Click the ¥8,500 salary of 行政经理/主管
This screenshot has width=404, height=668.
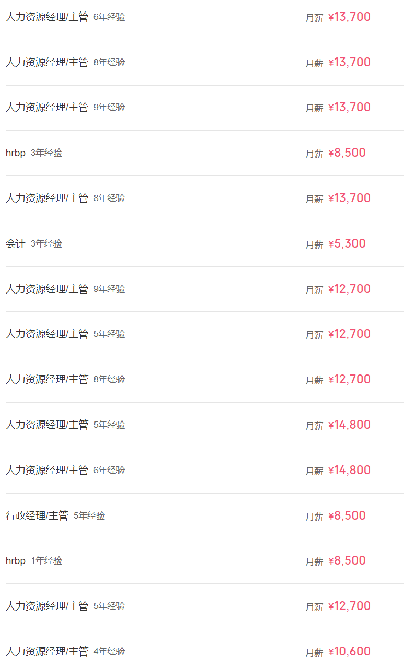coord(347,516)
